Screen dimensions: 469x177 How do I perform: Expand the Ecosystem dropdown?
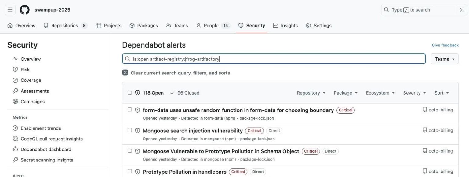pos(380,92)
